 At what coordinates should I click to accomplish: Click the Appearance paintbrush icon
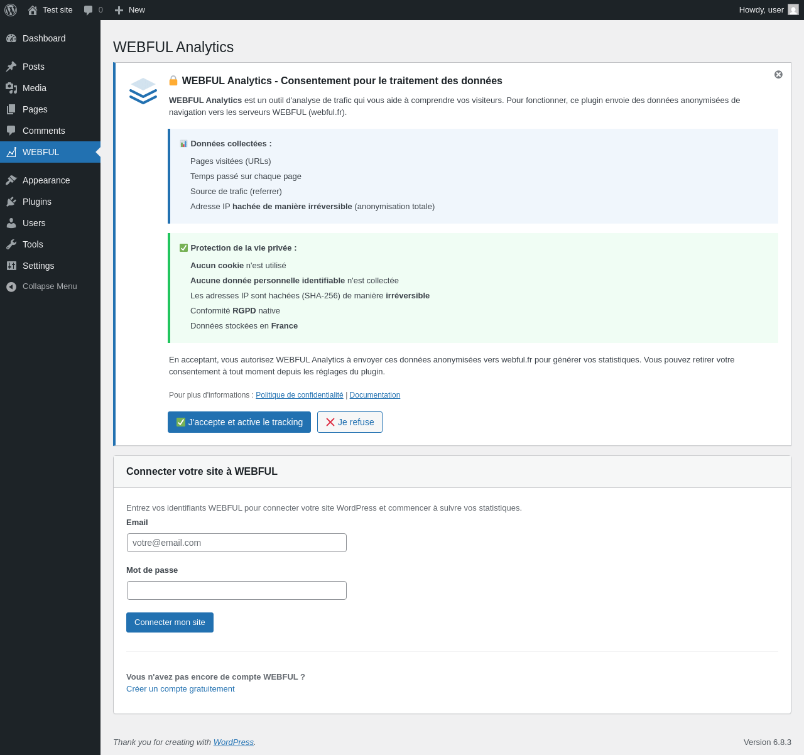11,180
